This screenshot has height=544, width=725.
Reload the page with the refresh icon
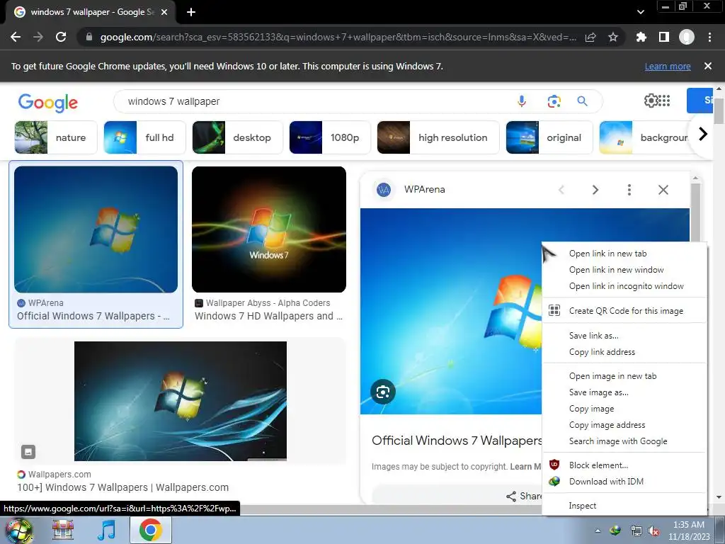pyautogui.click(x=61, y=37)
